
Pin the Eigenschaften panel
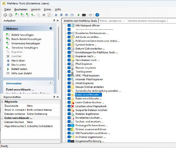click(x=54, y=97)
